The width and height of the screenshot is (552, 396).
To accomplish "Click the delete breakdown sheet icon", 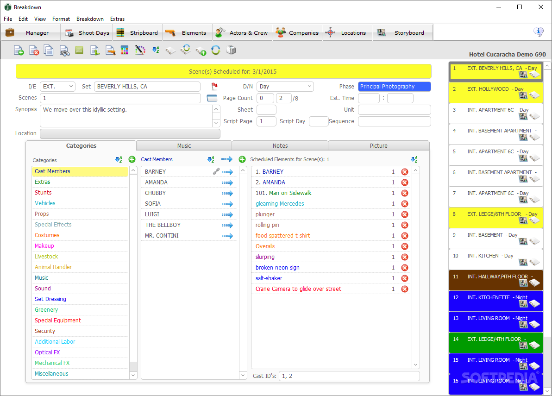I will tap(34, 50).
